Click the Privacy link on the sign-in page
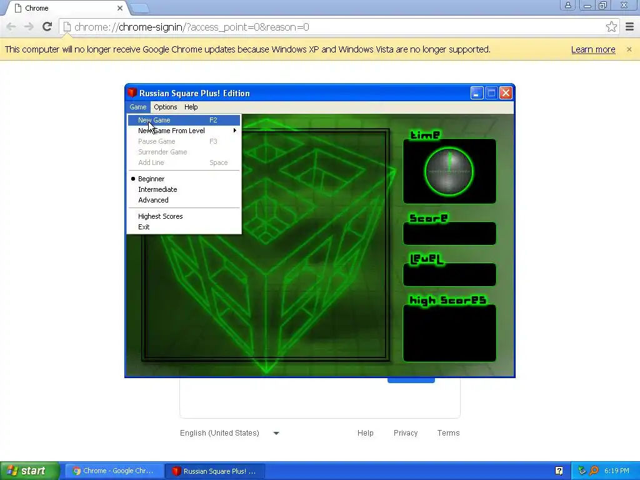 point(405,433)
